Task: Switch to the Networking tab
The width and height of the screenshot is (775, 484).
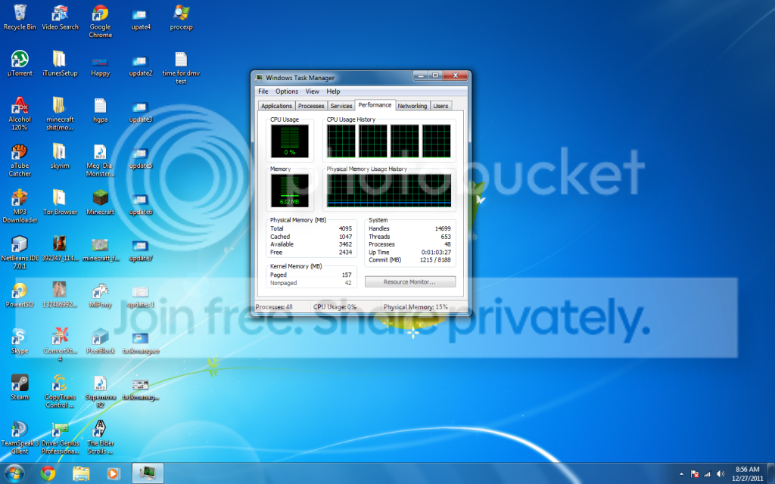Action: coord(412,106)
